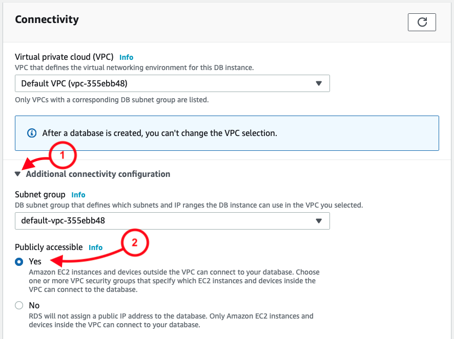Open the Subnet group Info link
The width and height of the screenshot is (454, 339).
78,194
